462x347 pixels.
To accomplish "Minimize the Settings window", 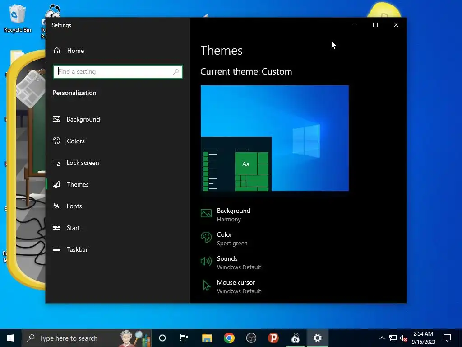I will (x=355, y=25).
